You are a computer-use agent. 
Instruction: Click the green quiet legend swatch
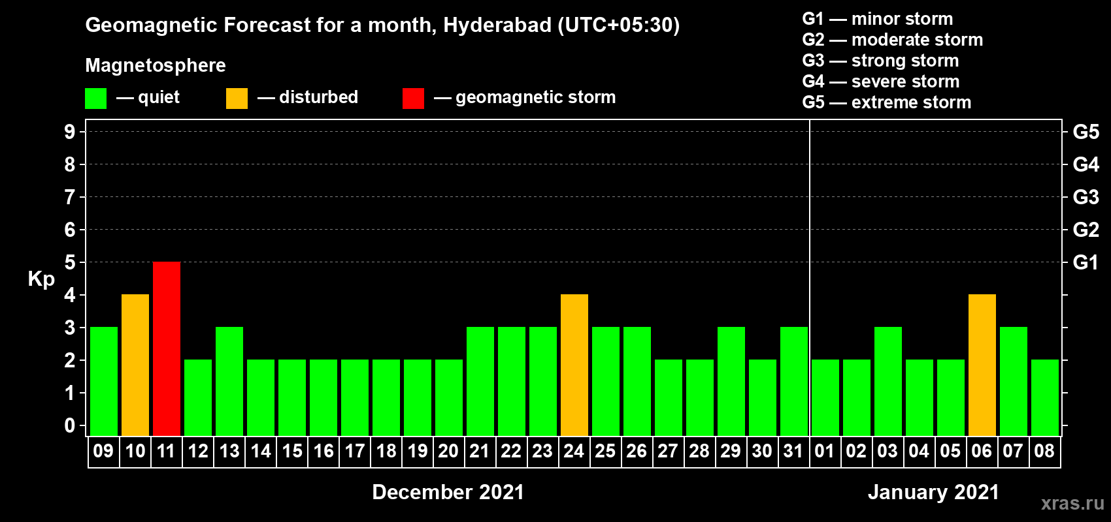coord(95,99)
